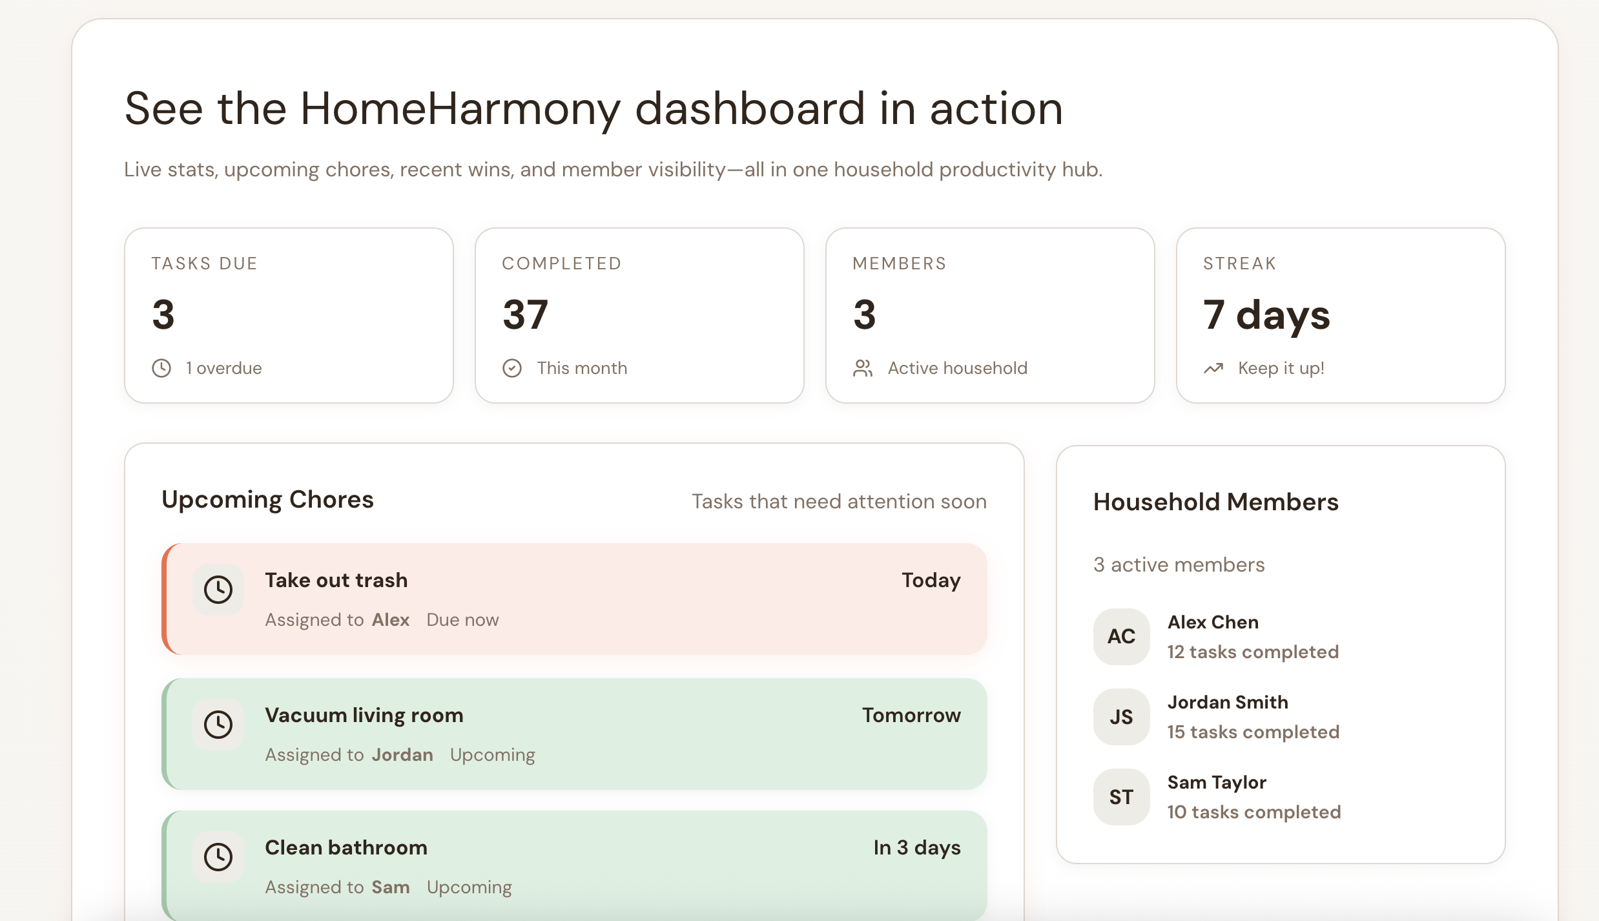Open the Clean bathroom task row
This screenshot has height=921, width=1599.
tap(575, 865)
